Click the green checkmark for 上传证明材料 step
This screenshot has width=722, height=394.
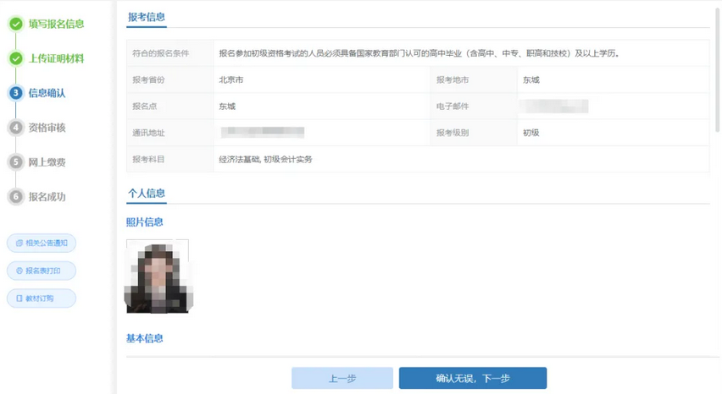[15, 58]
